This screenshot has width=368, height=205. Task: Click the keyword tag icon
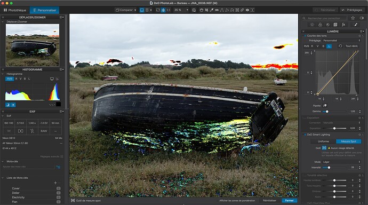tap(58, 167)
